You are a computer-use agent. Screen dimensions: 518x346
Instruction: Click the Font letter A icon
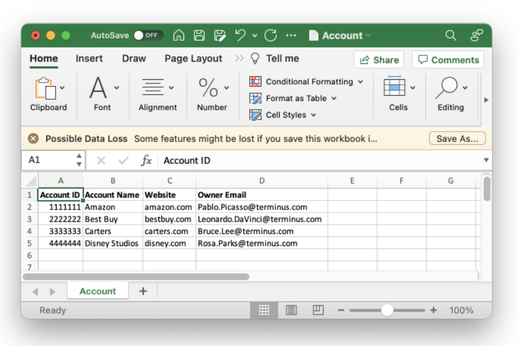coord(98,88)
